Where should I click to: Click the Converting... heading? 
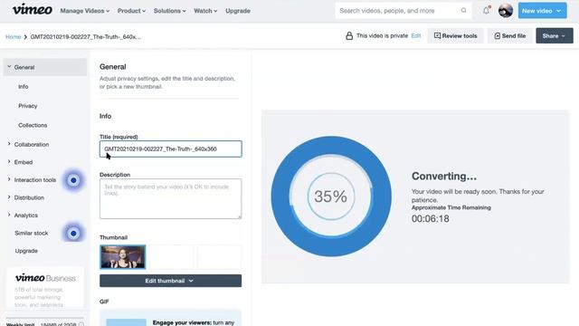(444, 176)
